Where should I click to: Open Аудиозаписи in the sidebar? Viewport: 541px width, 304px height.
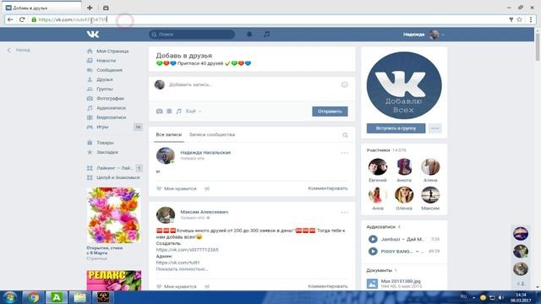(111, 108)
